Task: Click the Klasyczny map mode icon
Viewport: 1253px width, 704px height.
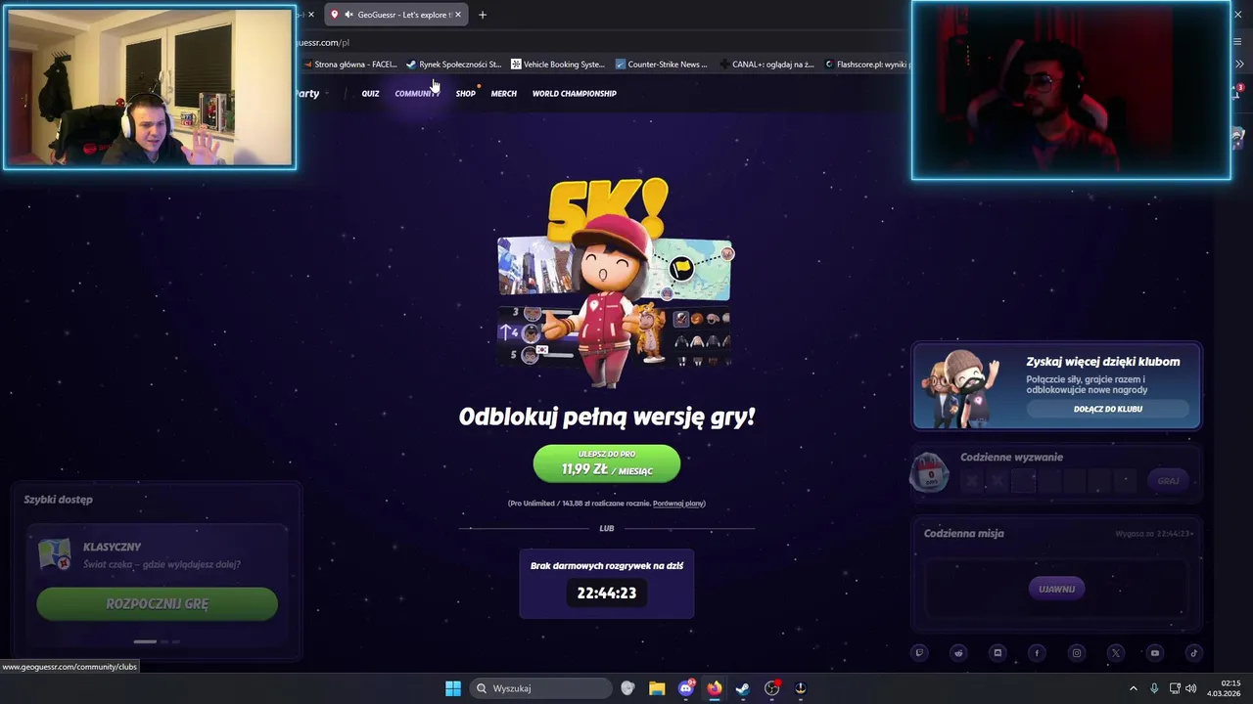Action: point(55,554)
